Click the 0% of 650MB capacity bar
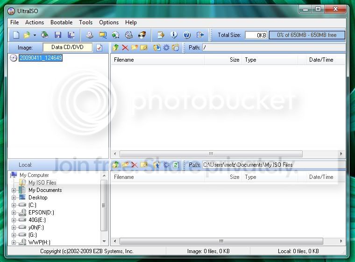The width and height of the screenshot is (355, 262). 307,35
